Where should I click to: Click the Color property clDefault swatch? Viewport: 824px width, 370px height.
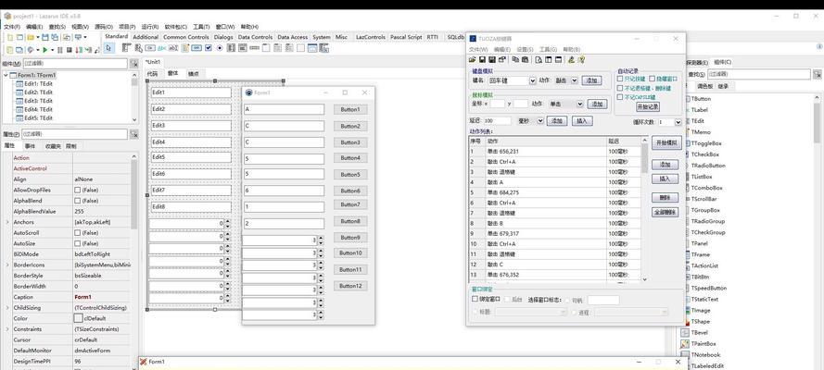[78, 318]
